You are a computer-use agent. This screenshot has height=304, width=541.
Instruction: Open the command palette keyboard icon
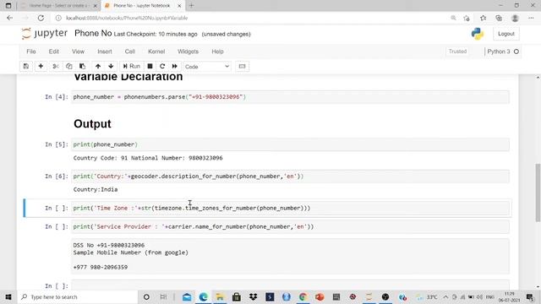point(243,66)
